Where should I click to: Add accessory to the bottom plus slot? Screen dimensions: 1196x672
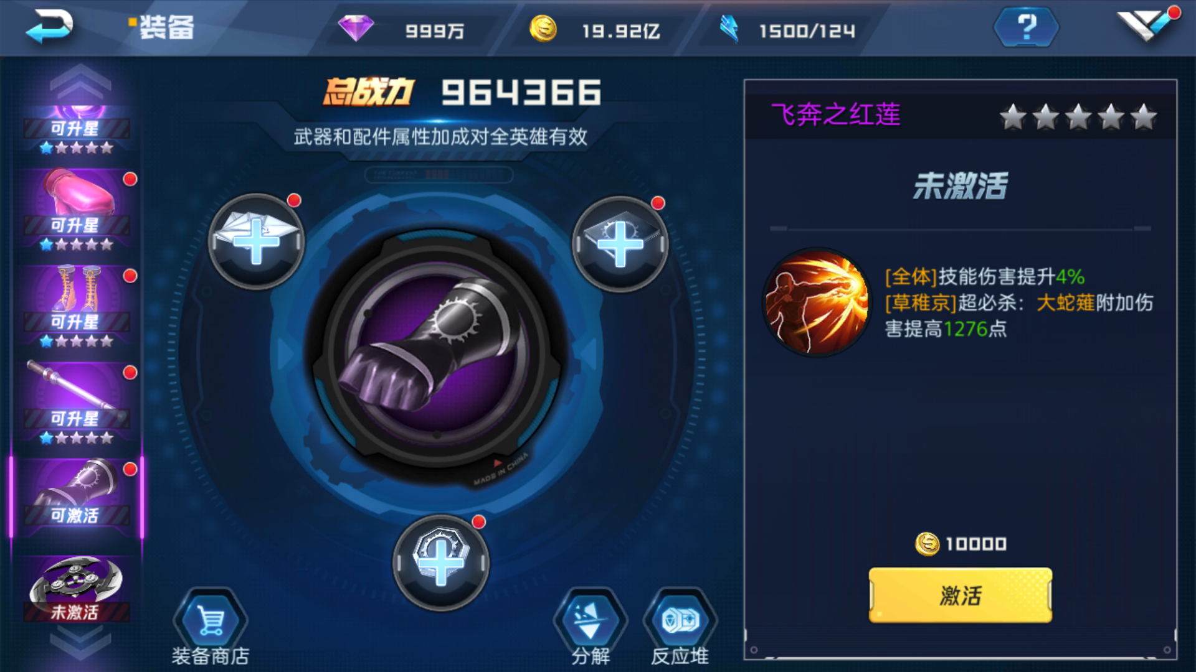[440, 562]
